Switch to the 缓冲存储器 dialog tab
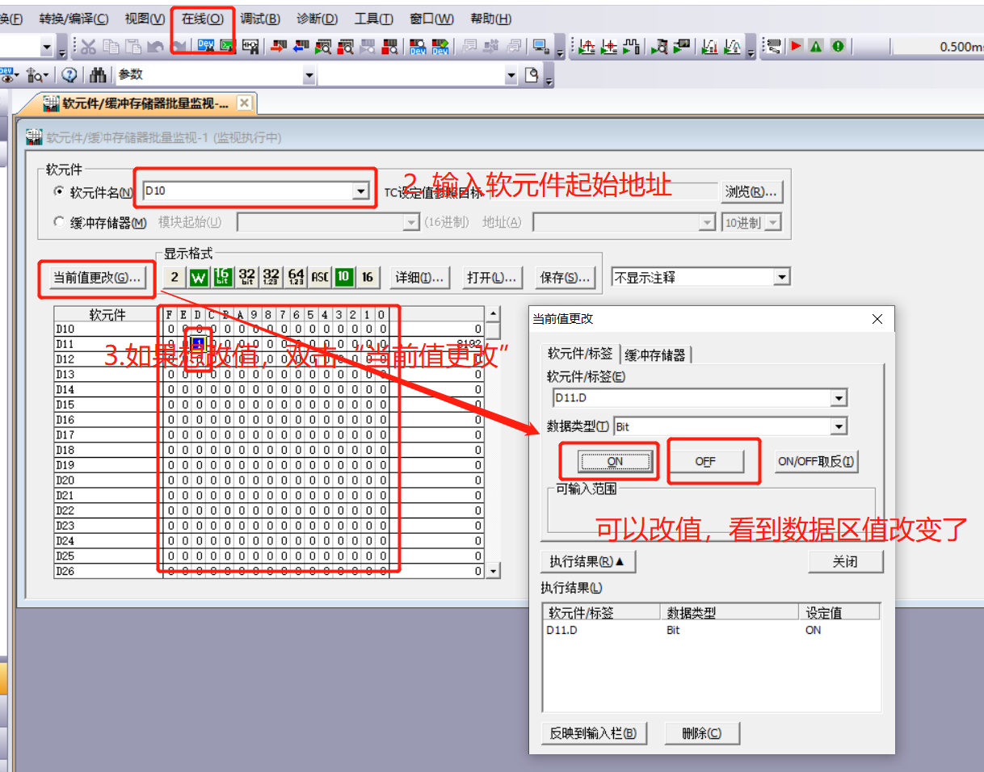This screenshot has height=772, width=984. (655, 355)
